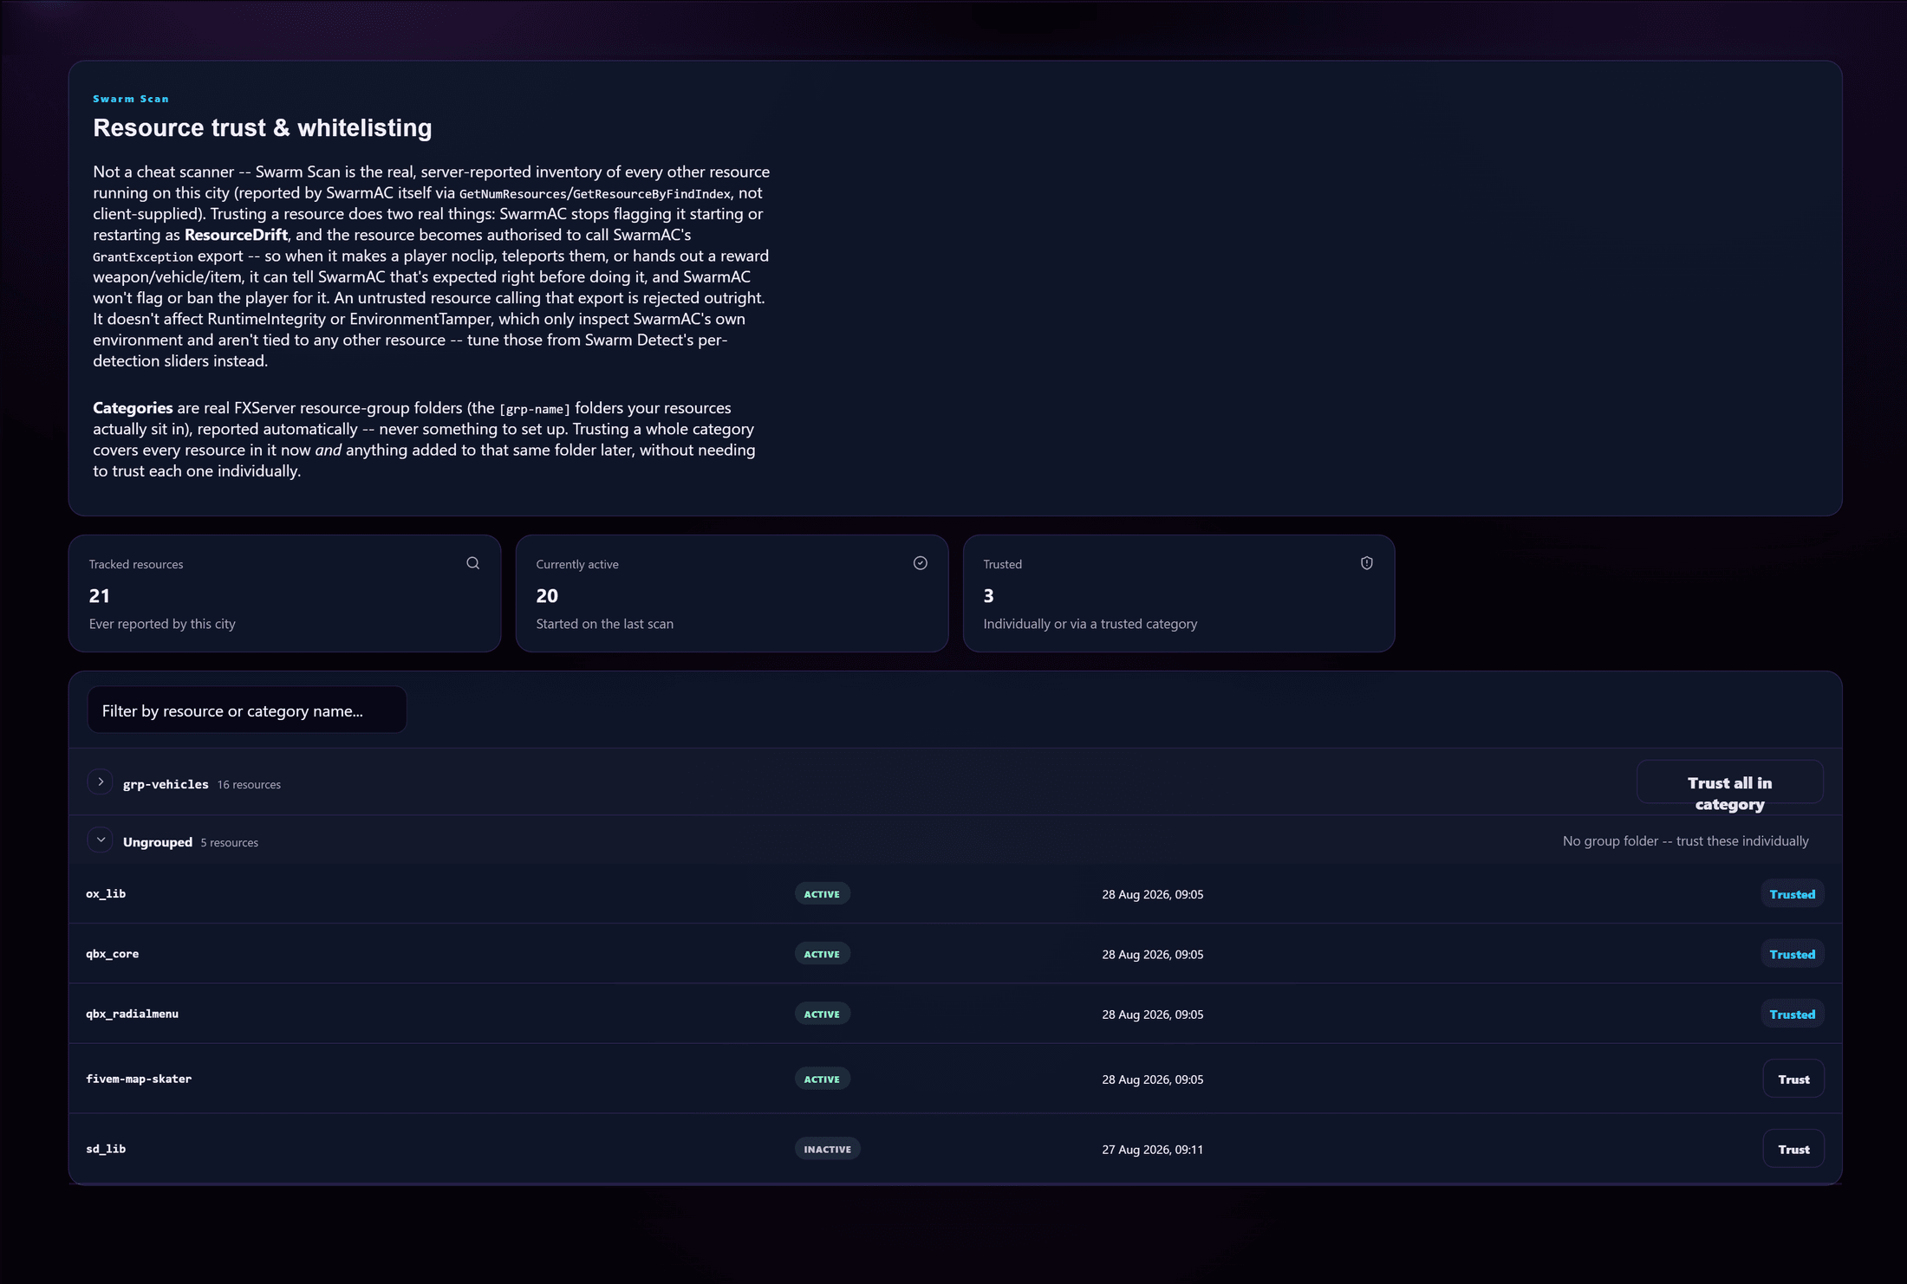1907x1284 pixels.
Task: Click the Trusted count value 3
Action: click(x=988, y=596)
